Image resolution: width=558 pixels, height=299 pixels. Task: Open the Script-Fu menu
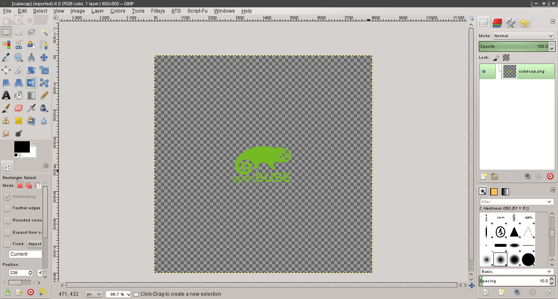197,11
